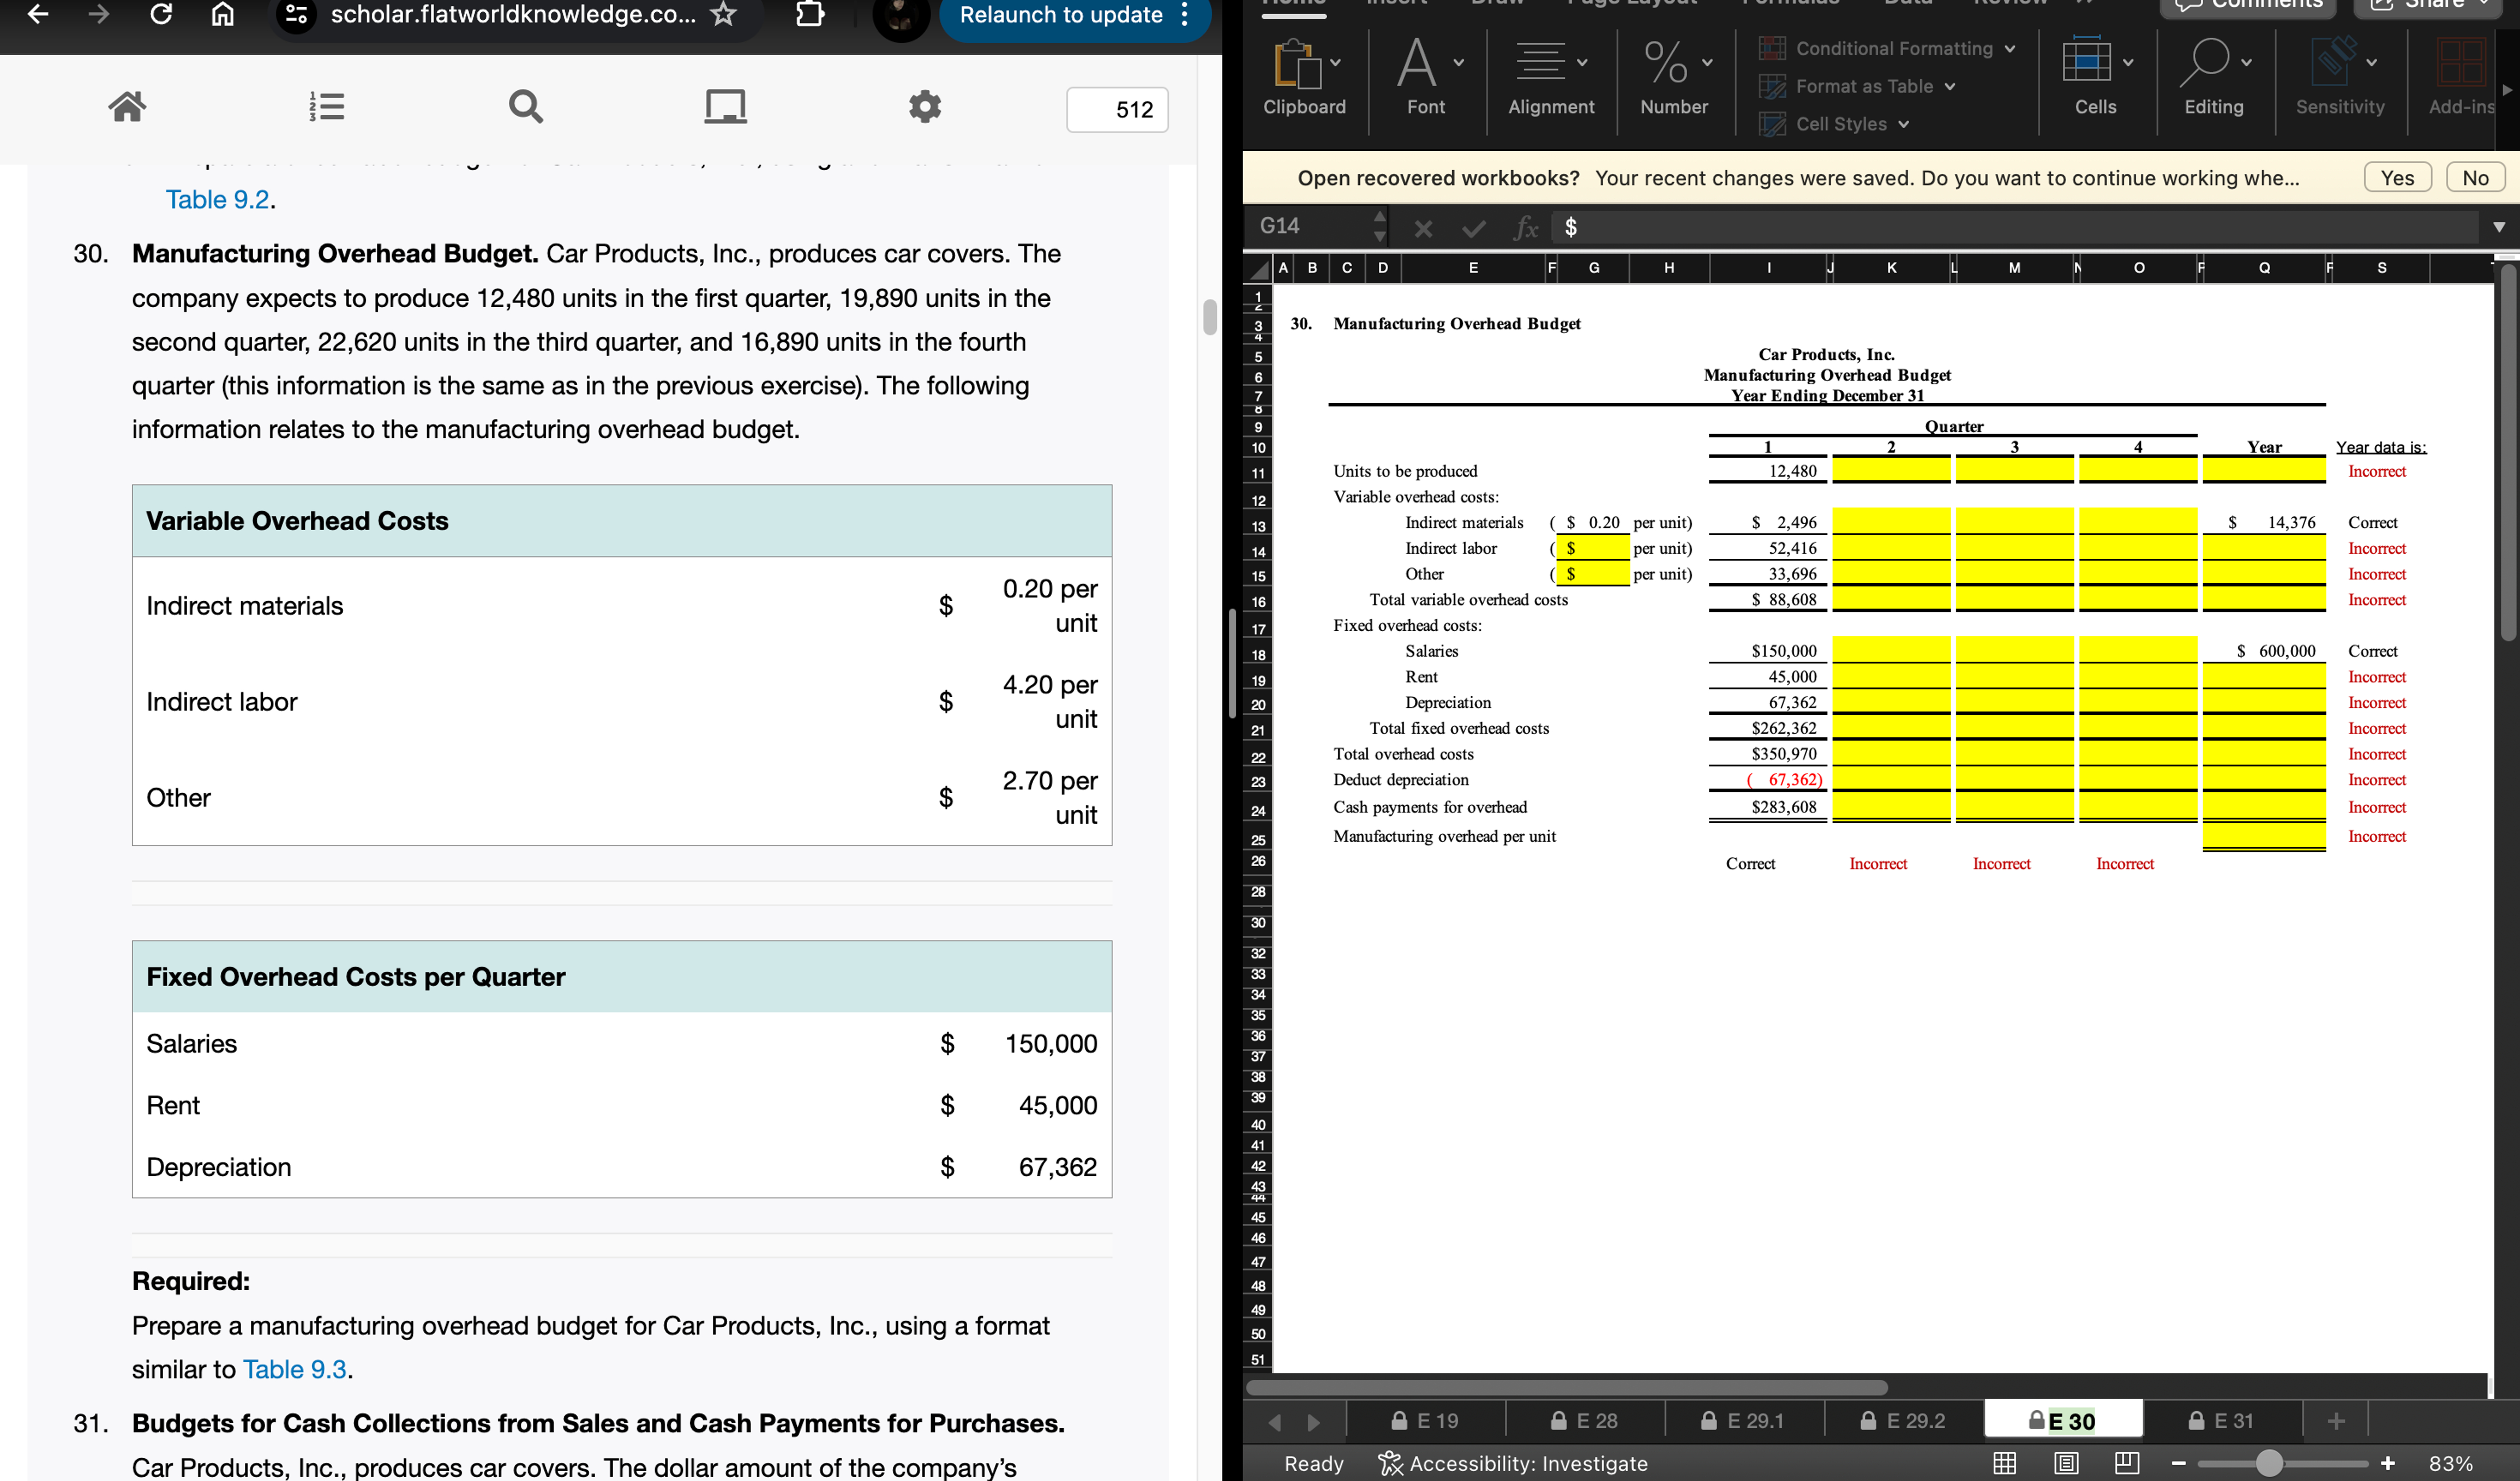Expand the Conditional Formatting menu

(x=1887, y=48)
